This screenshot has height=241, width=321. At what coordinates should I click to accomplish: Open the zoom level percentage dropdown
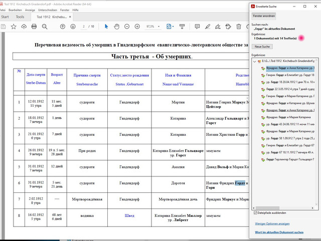coord(158,27)
